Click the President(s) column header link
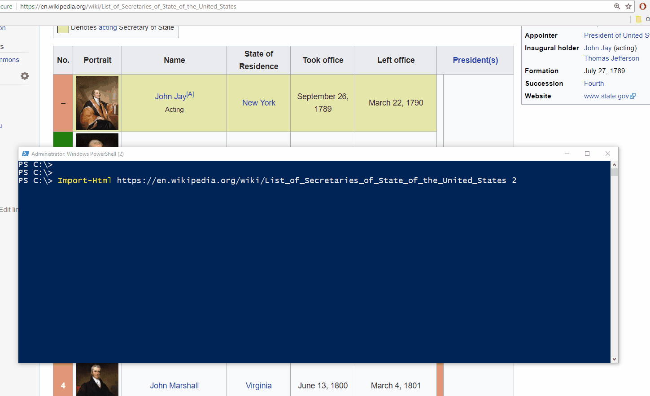The height and width of the screenshot is (396, 650). coord(475,60)
